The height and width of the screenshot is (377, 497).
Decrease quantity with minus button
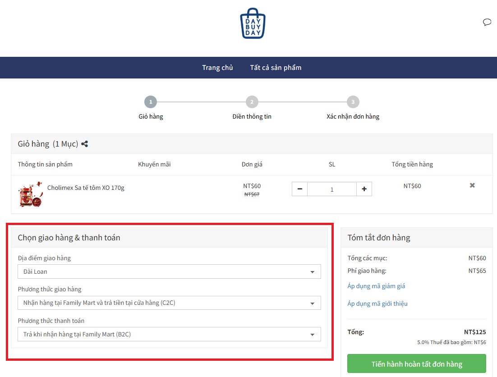299,189
